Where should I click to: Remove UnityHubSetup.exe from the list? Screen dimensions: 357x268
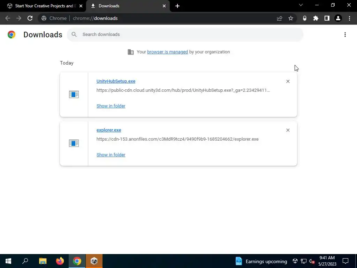click(288, 81)
